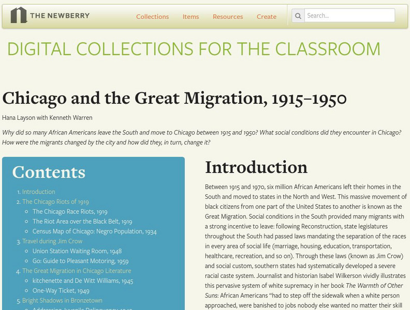Click the italic title The Warmth of Other
Screen dimensions: 410x310
point(374,286)
